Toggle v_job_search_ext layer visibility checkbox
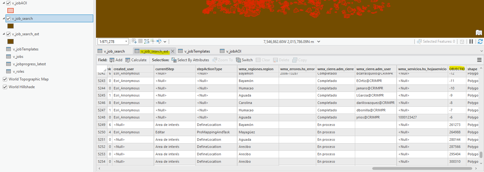 pyautogui.click(x=8, y=34)
